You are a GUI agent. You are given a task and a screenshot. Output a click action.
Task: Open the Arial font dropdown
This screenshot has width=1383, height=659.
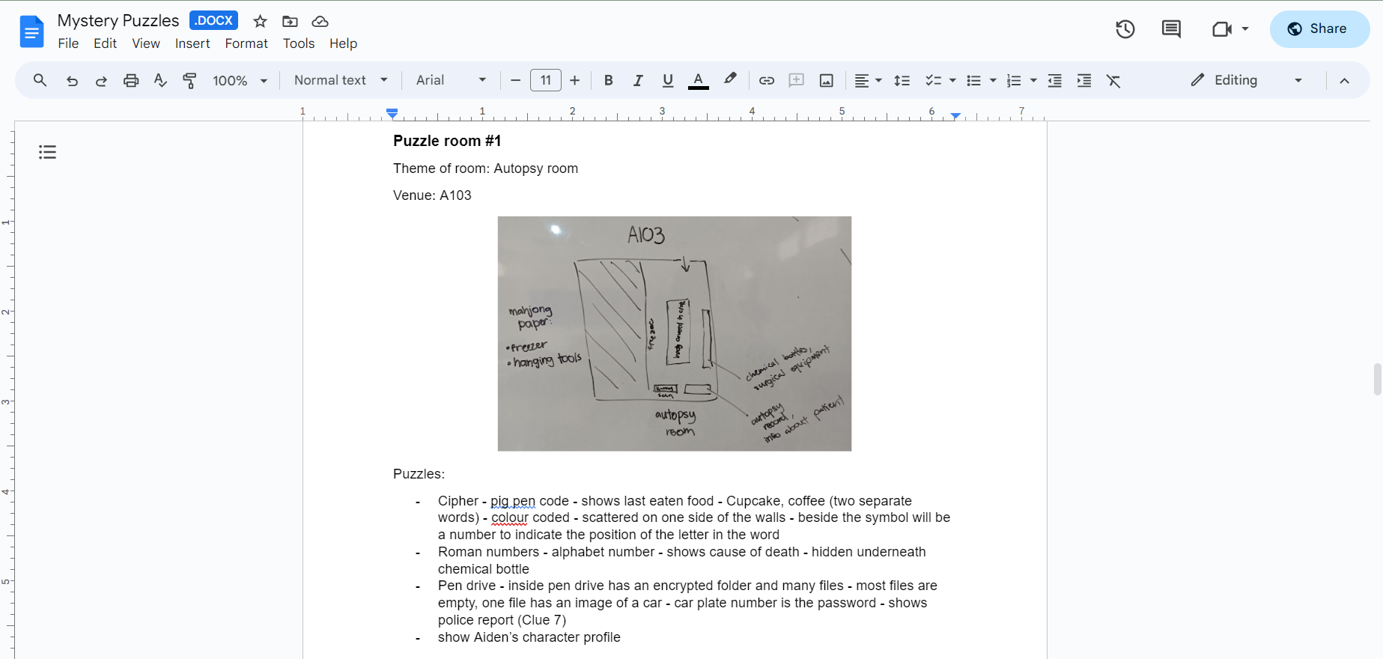click(452, 80)
